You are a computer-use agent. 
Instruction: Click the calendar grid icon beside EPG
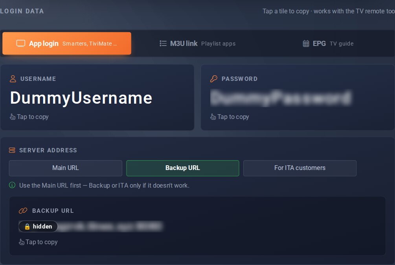(x=306, y=44)
